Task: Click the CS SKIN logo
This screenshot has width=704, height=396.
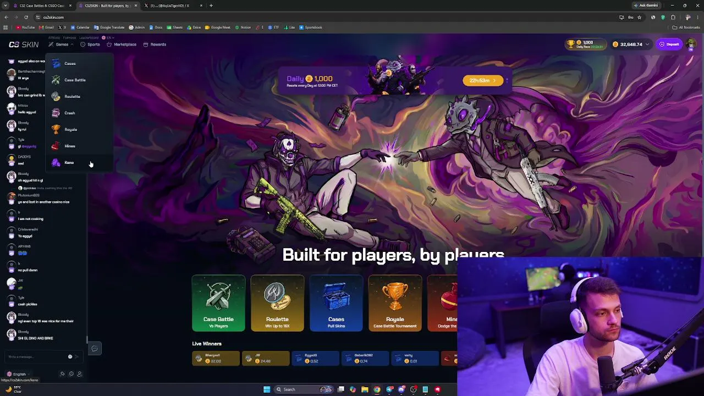Action: (24, 45)
